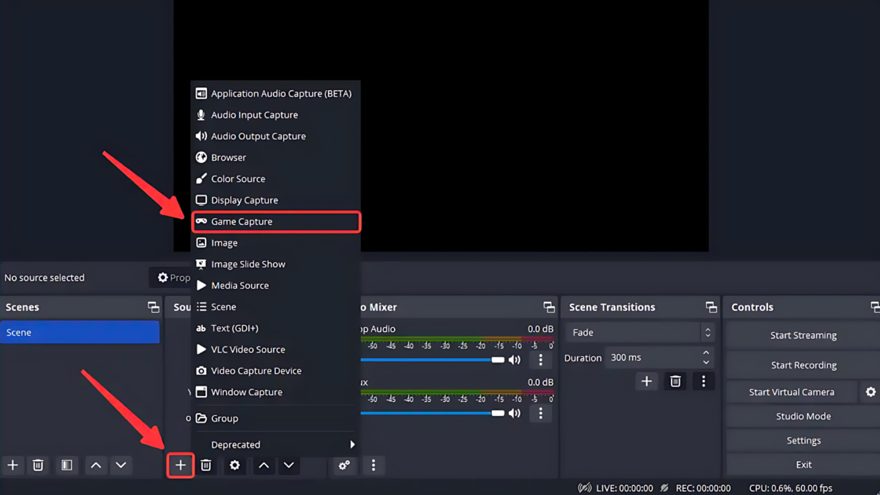Viewport: 880px width, 495px height.
Task: Open source properties with the gear icon
Action: [x=235, y=465]
